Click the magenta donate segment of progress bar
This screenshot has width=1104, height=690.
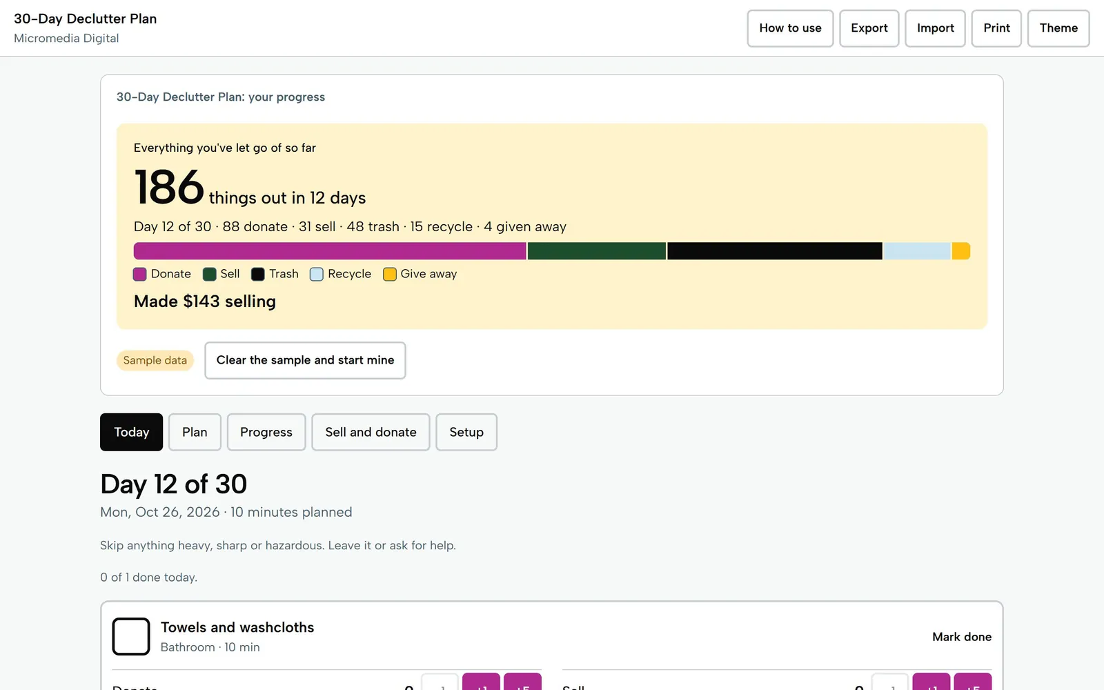tap(330, 251)
